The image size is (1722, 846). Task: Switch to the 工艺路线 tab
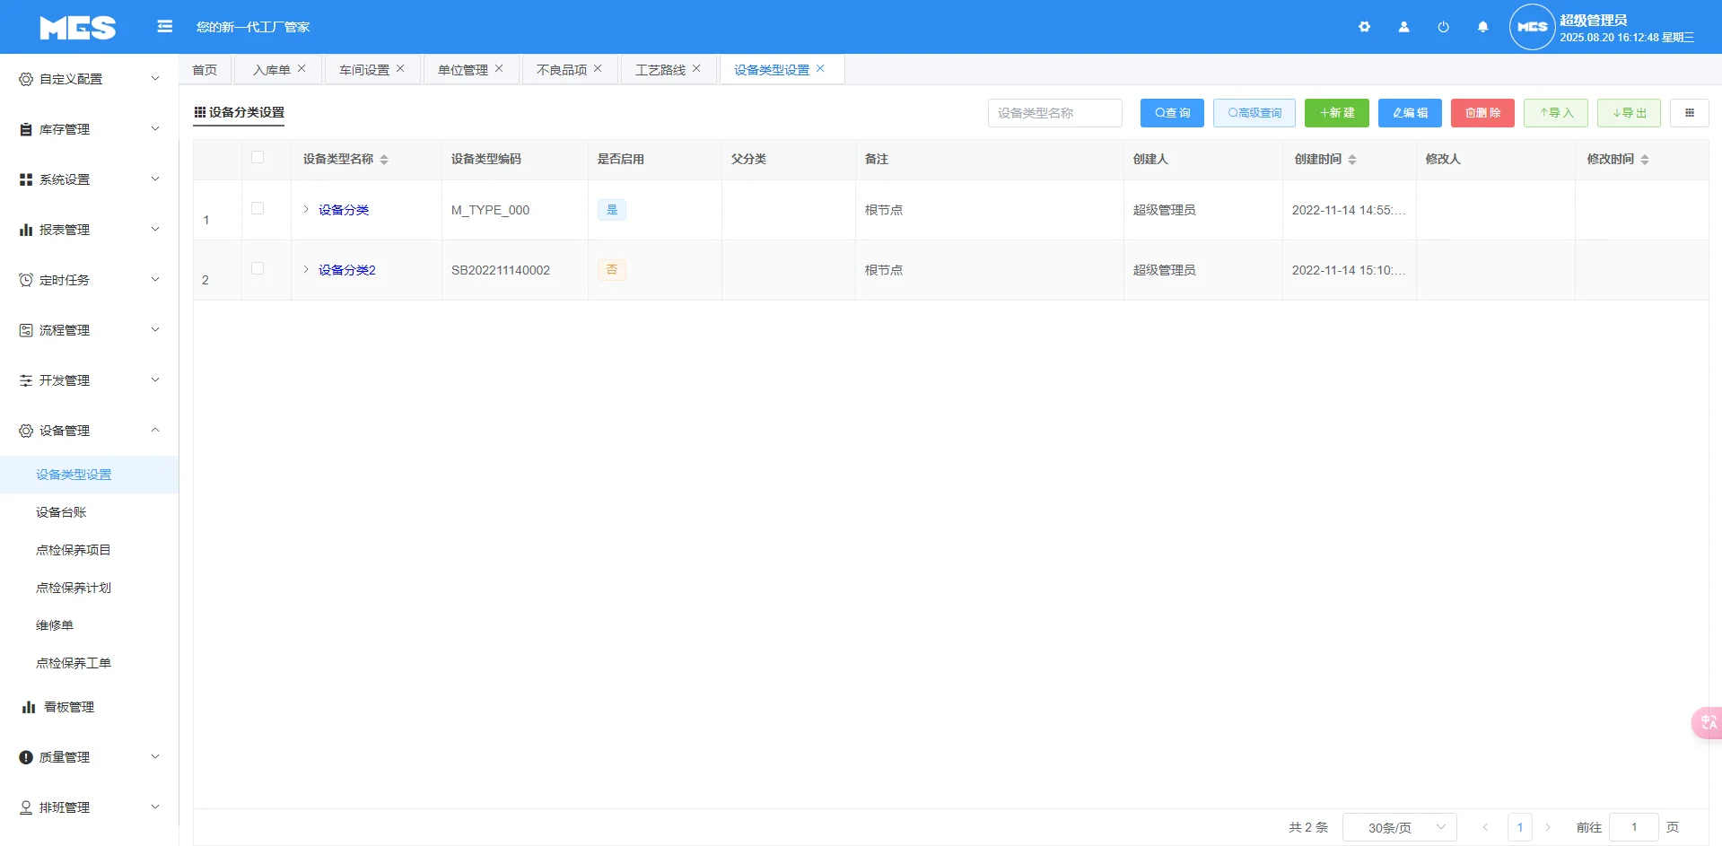click(662, 68)
